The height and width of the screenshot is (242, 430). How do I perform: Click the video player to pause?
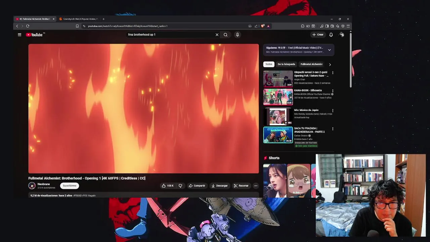tap(143, 109)
